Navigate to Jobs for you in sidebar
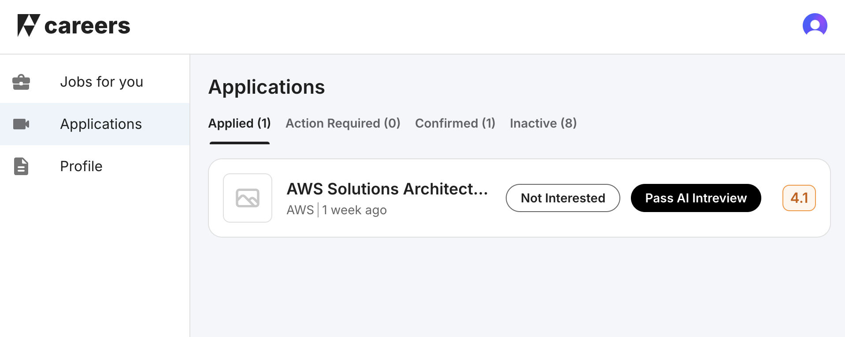This screenshot has width=845, height=337. (102, 82)
